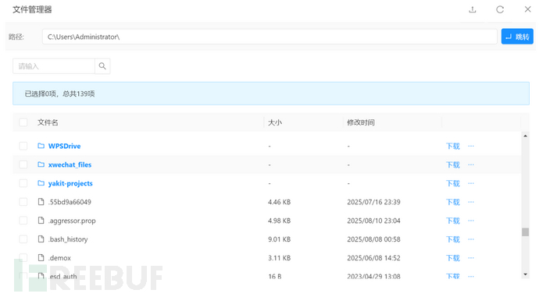Click the scrollbar down arrow

[x=525, y=274]
